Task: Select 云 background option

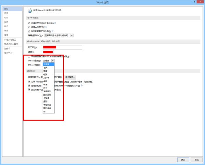Action: tap(49, 112)
